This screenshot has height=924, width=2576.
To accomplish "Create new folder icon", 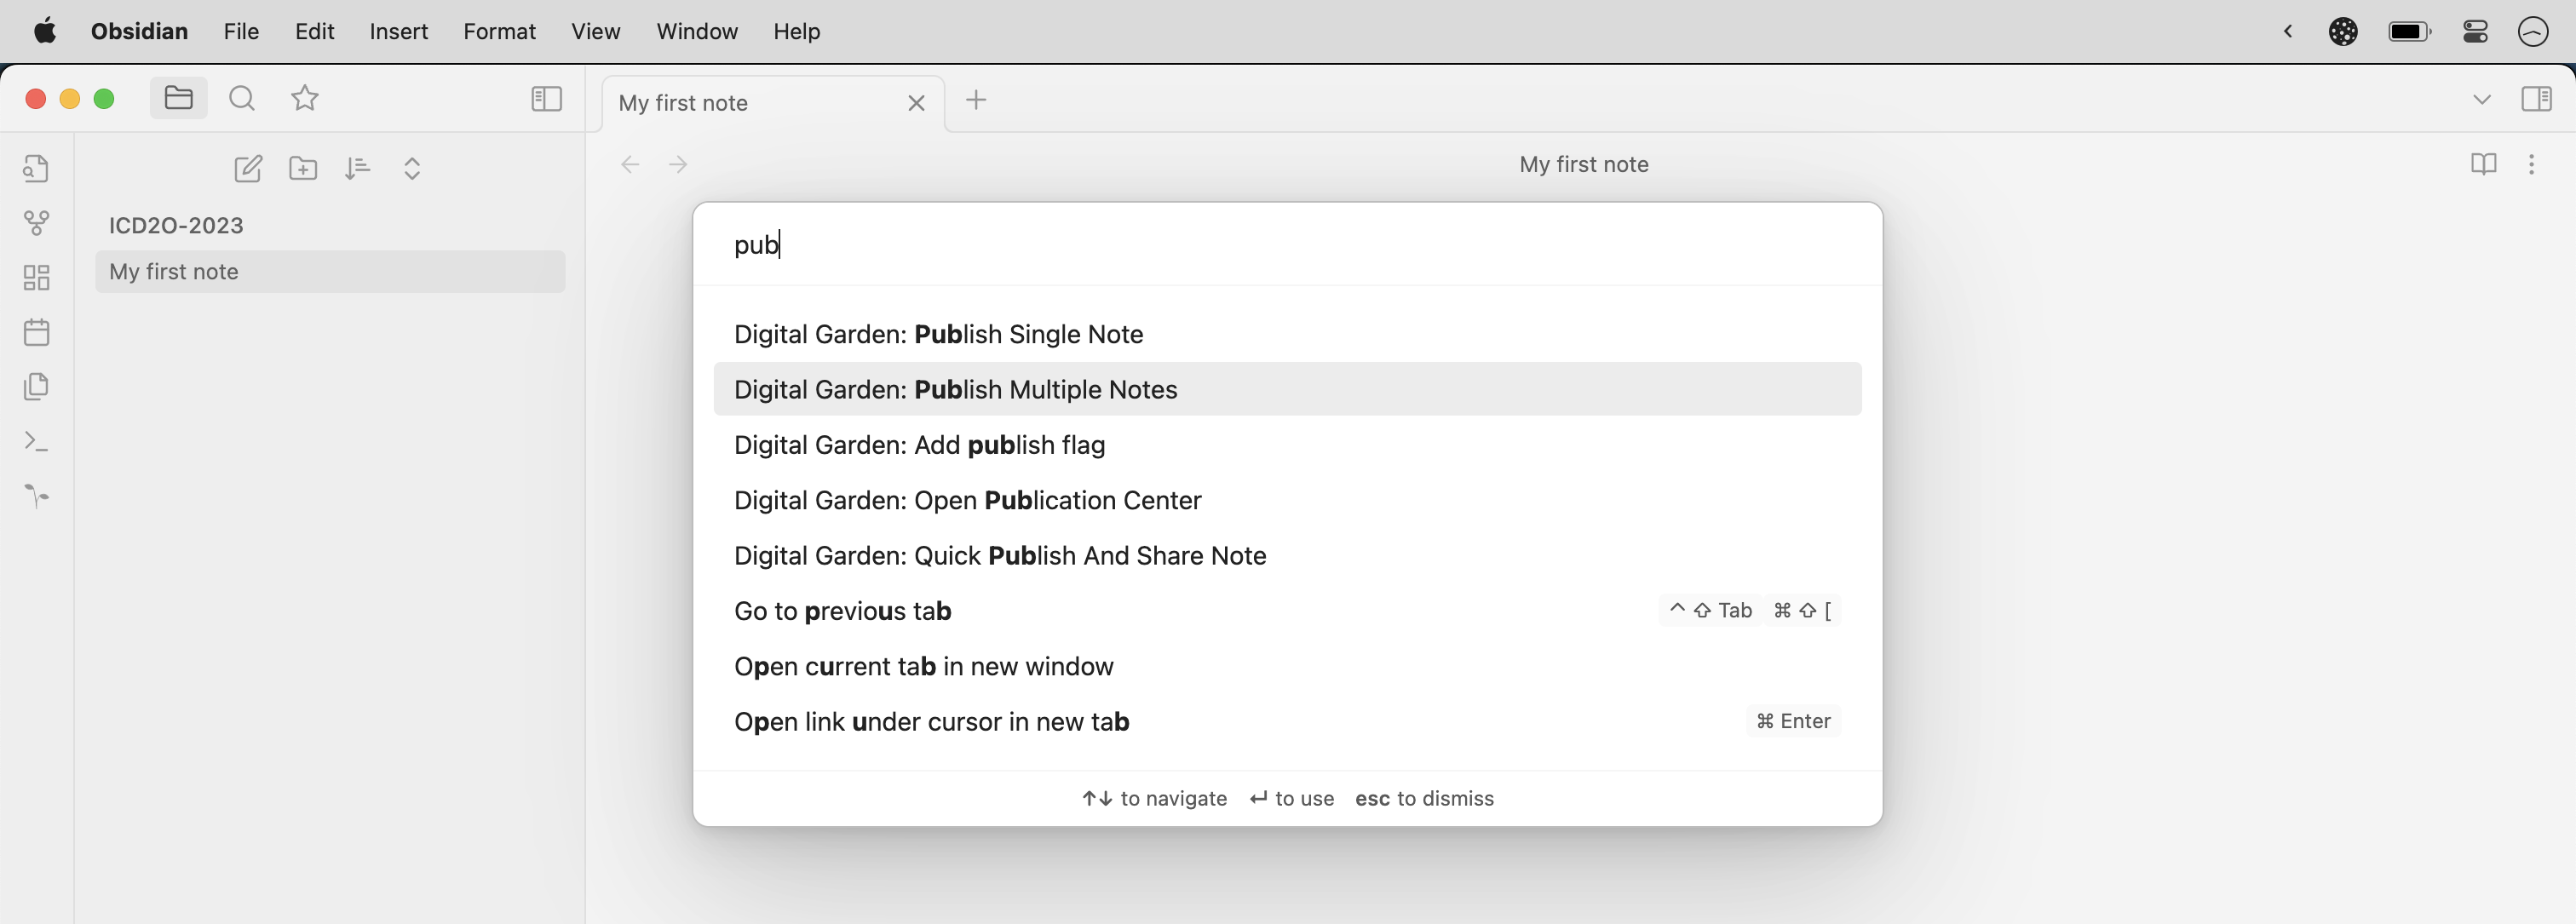I will click(303, 168).
